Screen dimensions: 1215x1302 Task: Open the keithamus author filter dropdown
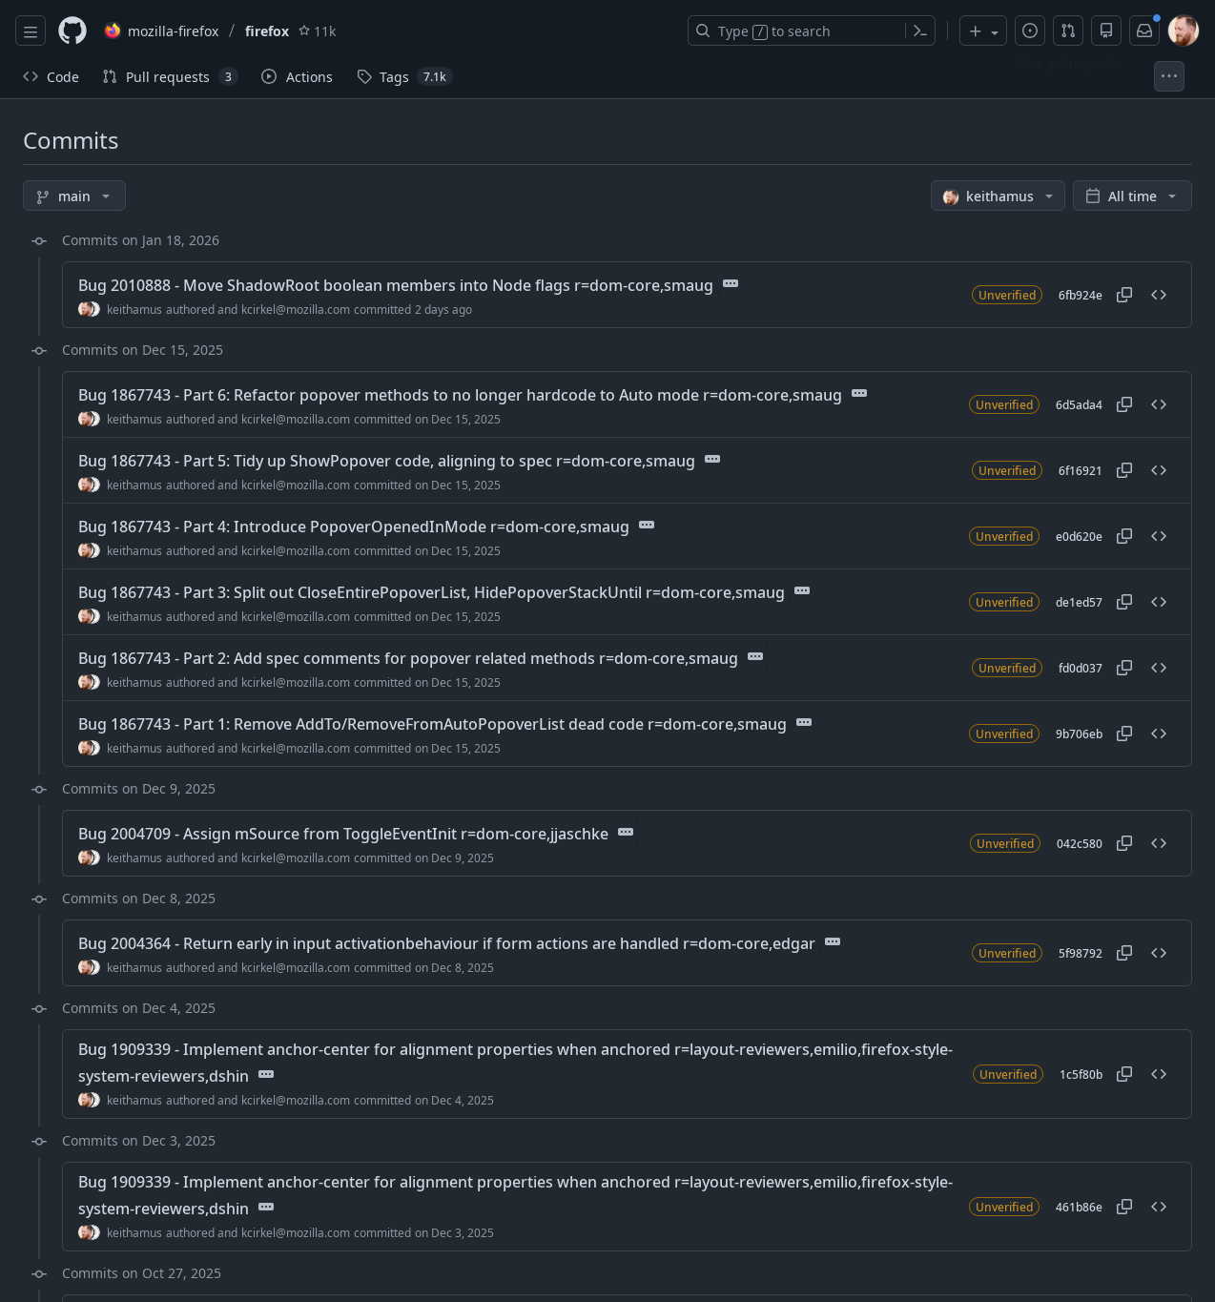pos(998,196)
